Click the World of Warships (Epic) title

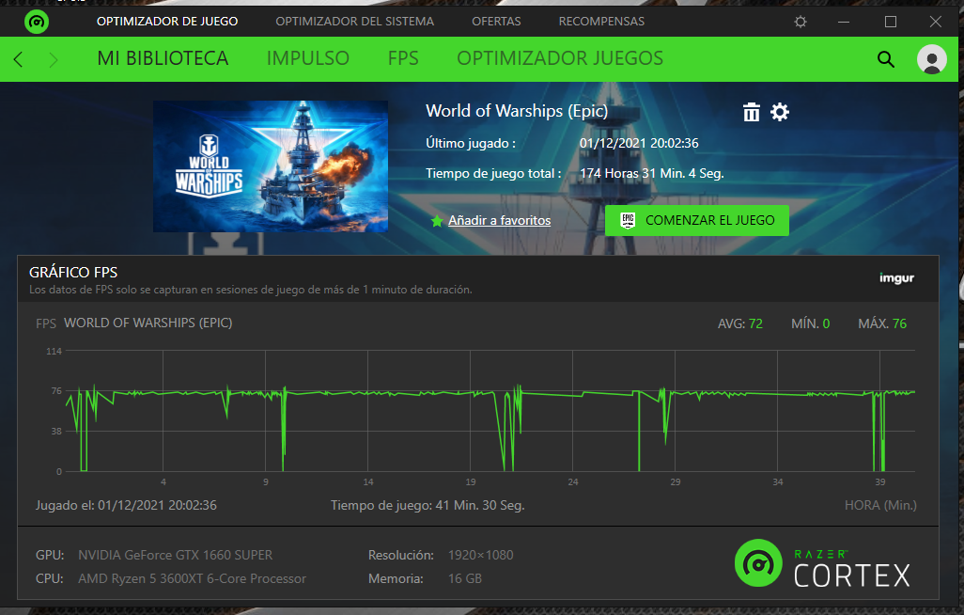[517, 111]
